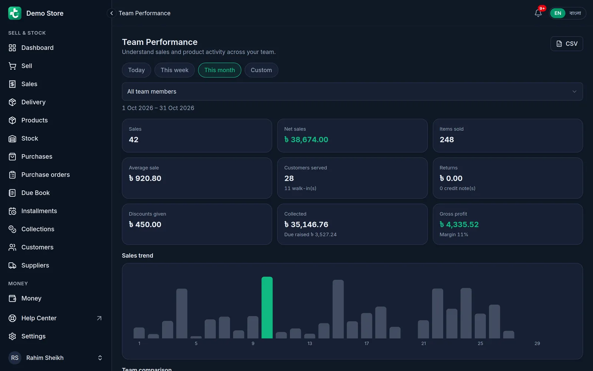Viewport: 593px width, 371px height.
Task: Click the 11 walk-in(s) text
Action: coord(300,188)
